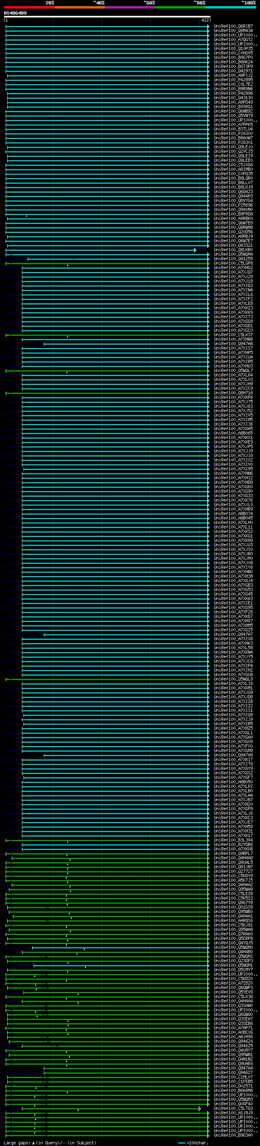
Task: Click the =100char. scale legend
Action: tap(193, 1143)
